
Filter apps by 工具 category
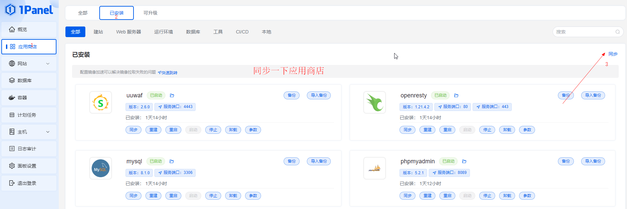[218, 32]
